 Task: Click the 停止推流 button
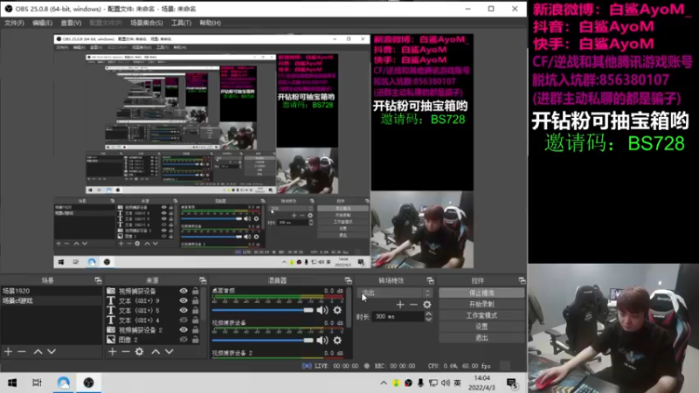(x=481, y=293)
